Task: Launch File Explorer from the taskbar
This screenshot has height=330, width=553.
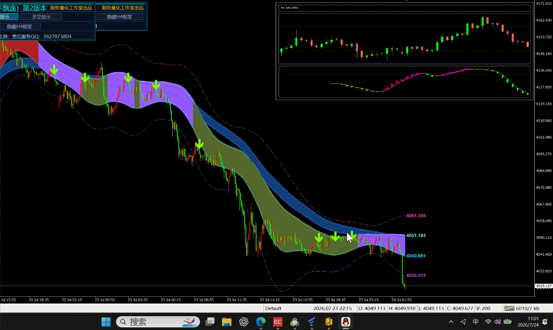Action: 227,322
